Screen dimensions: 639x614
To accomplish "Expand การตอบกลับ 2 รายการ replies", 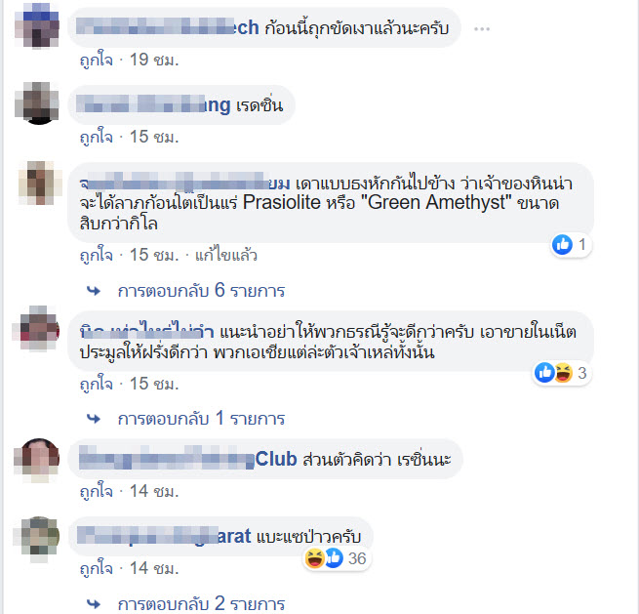I will pyautogui.click(x=201, y=604).
